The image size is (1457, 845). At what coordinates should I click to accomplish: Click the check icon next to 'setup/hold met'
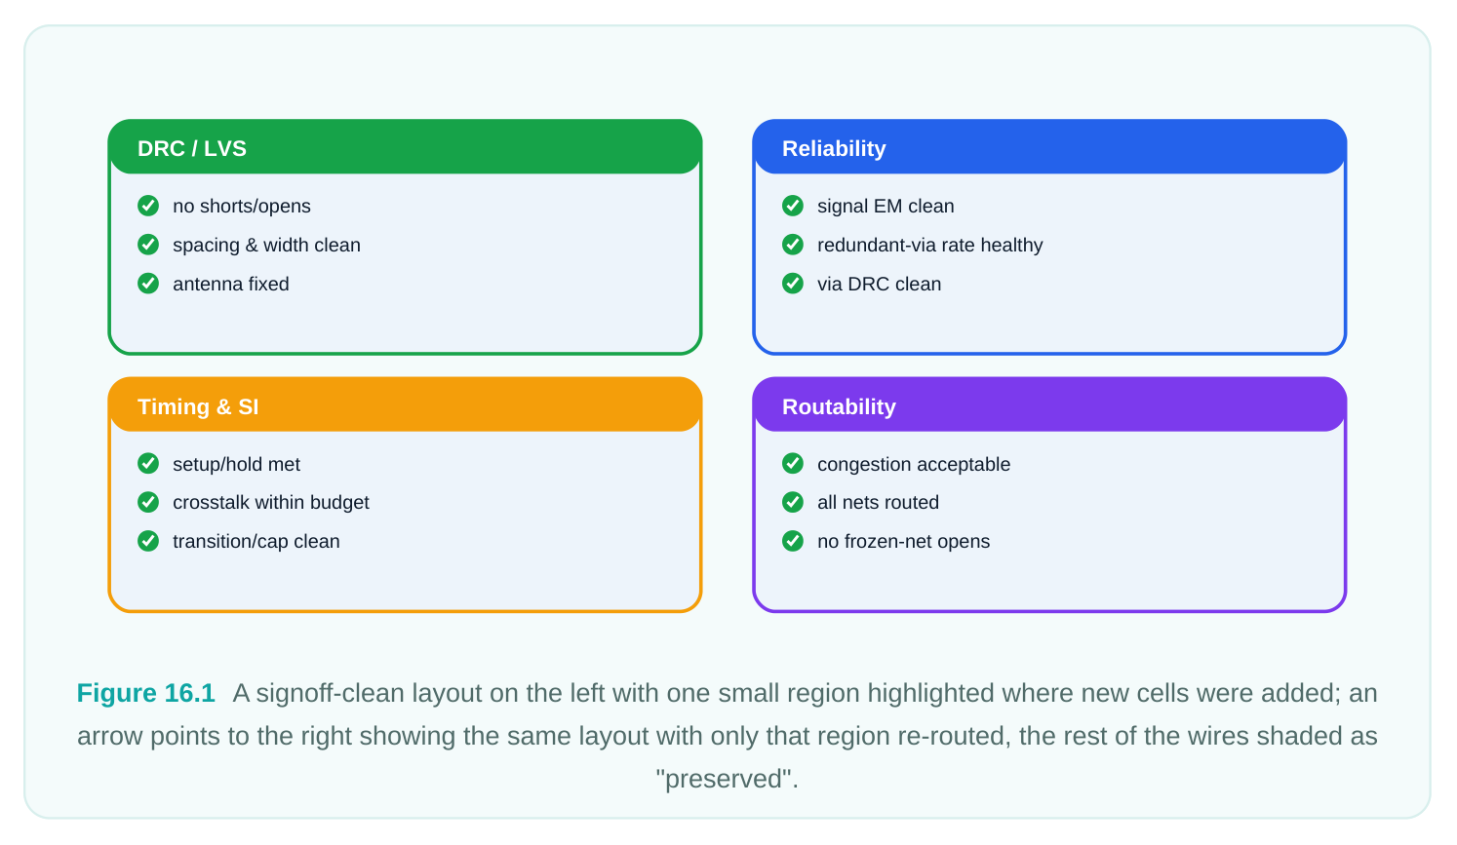click(x=148, y=463)
